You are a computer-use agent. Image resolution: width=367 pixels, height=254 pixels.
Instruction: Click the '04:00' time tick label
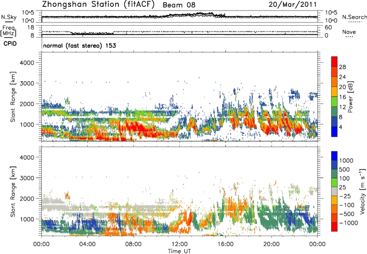click(88, 244)
